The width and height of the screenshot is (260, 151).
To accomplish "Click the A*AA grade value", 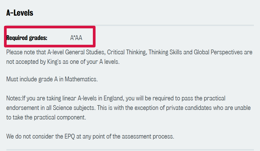I will tap(76, 38).
